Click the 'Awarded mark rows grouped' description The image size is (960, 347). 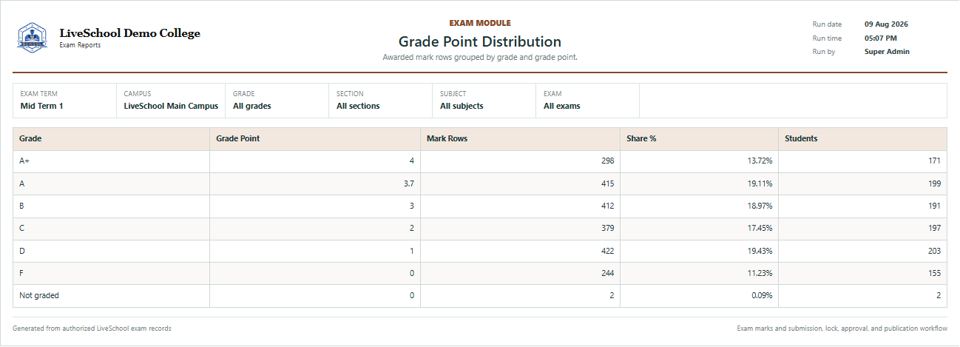pos(480,57)
